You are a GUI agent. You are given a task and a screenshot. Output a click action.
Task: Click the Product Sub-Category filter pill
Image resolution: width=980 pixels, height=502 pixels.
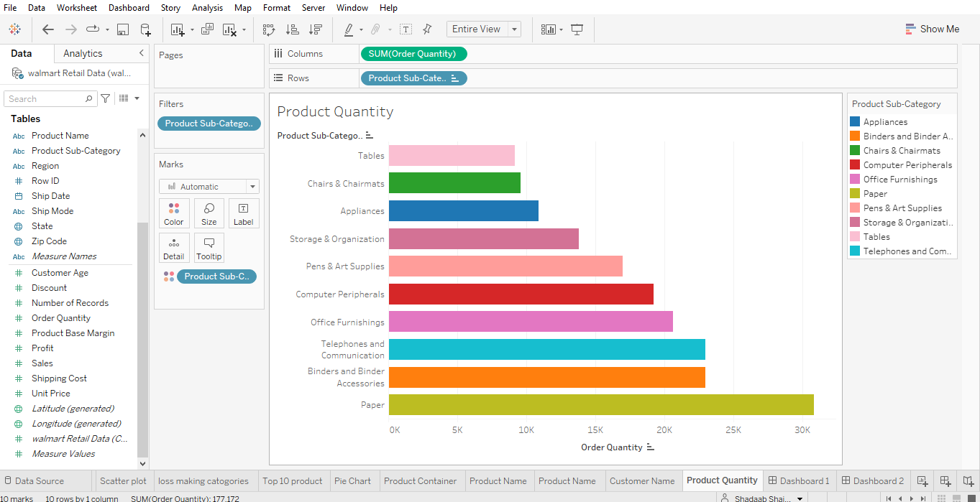pyautogui.click(x=209, y=124)
